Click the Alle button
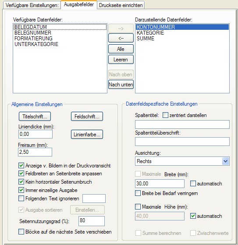 [121, 49]
